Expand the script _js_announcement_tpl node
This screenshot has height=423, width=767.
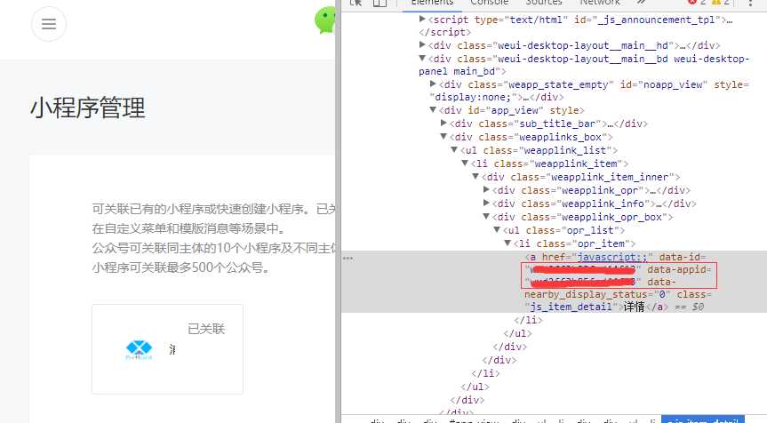point(422,19)
